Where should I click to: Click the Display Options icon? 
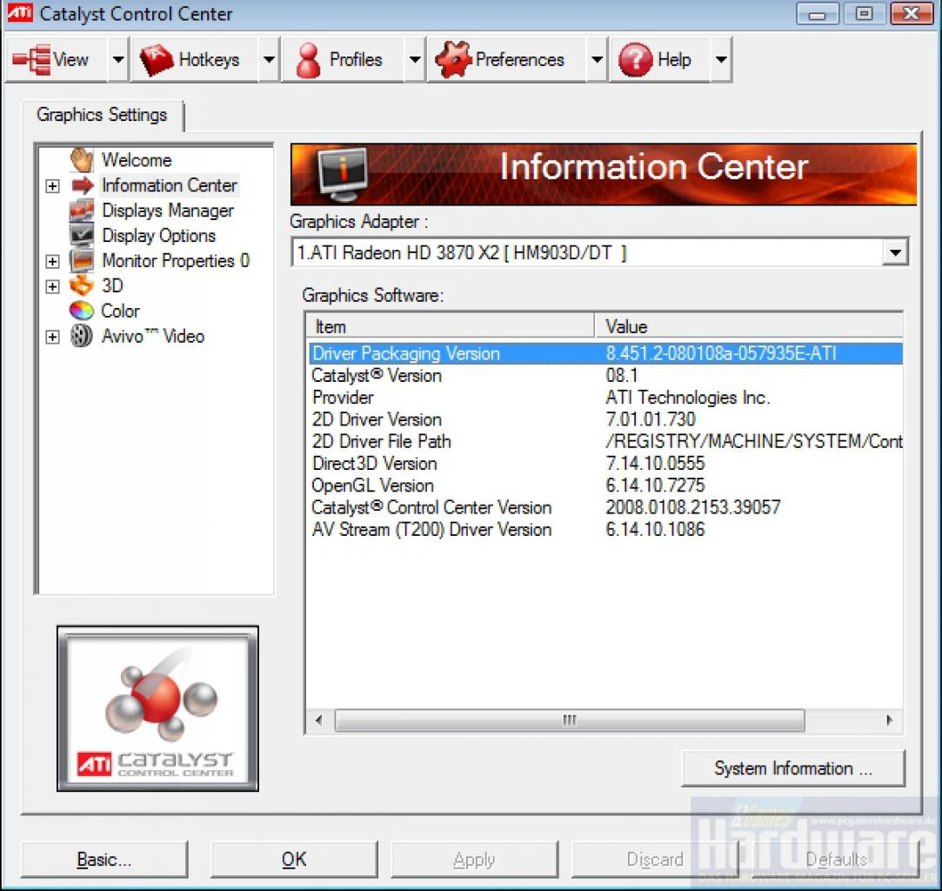(x=82, y=236)
